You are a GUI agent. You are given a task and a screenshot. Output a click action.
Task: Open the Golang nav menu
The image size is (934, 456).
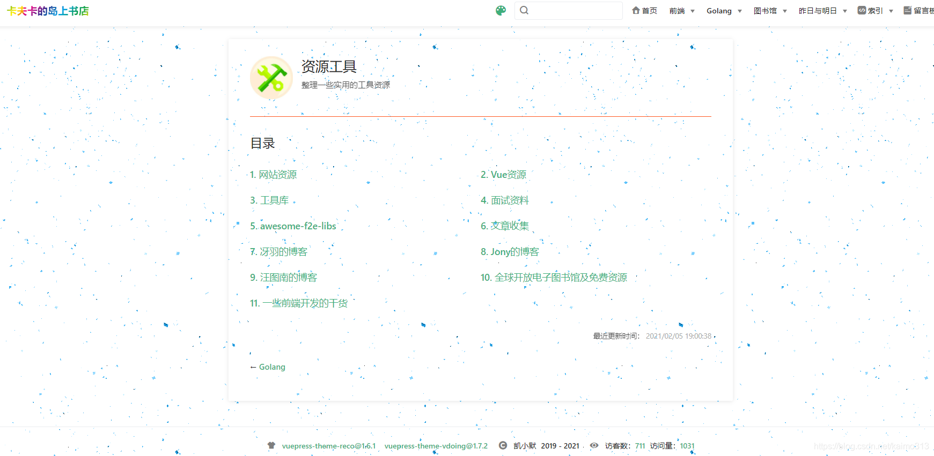pyautogui.click(x=719, y=11)
